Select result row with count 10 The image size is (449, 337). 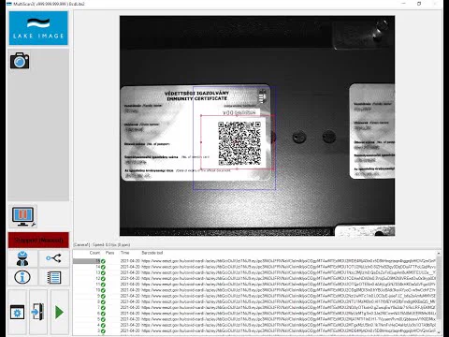click(254, 290)
